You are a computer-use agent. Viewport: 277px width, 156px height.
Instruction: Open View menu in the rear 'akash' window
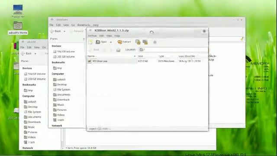click(x=37, y=47)
